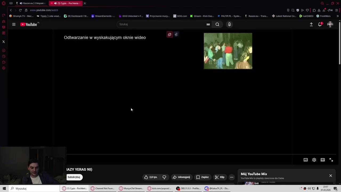The width and height of the screenshot is (341, 192).
Task: Open the AI assistant toolbar button
Action: [x=330, y=10]
